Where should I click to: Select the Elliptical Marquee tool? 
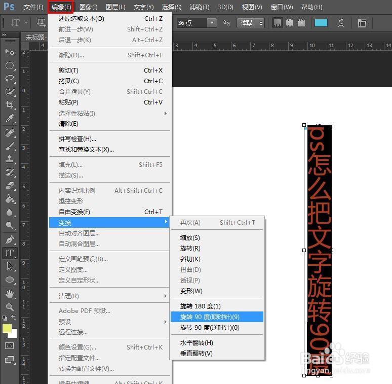10,65
